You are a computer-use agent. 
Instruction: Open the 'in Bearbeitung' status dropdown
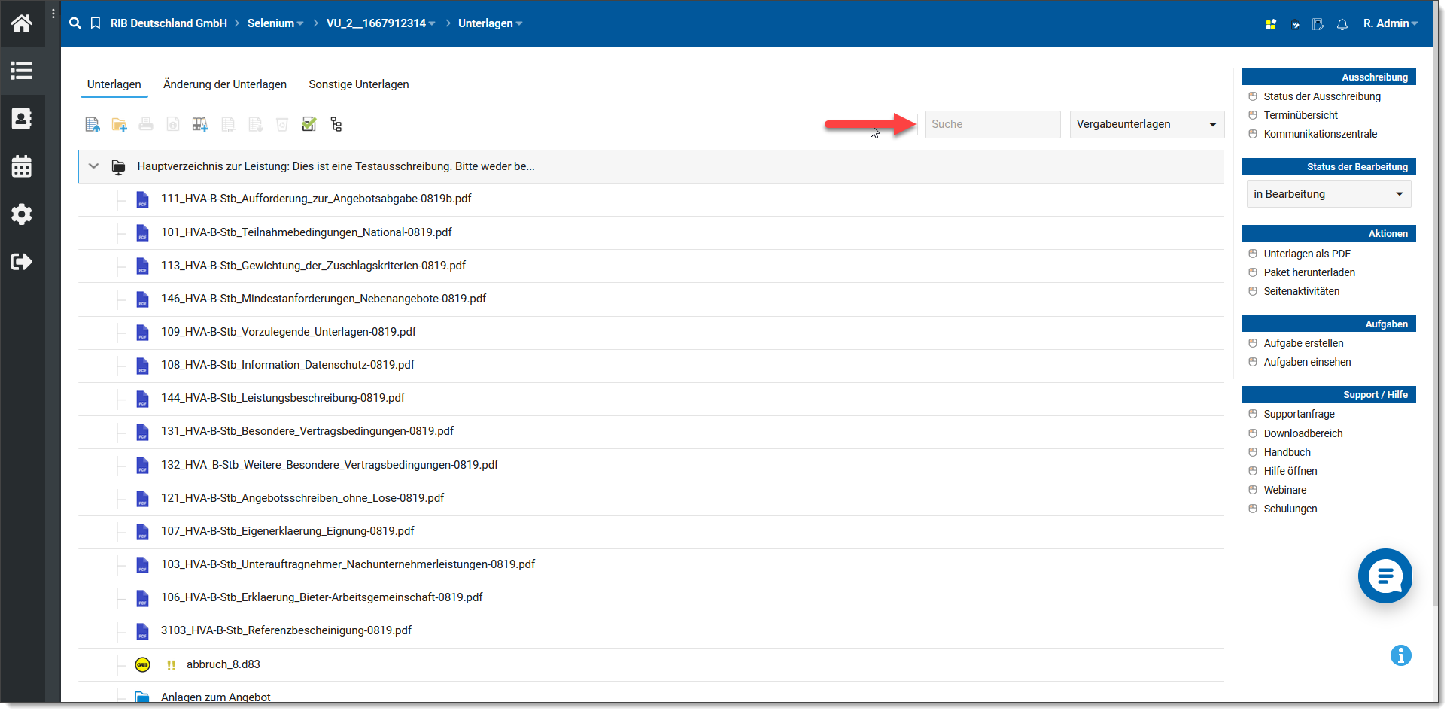point(1328,194)
